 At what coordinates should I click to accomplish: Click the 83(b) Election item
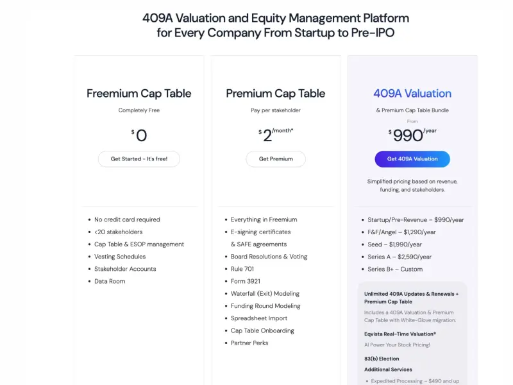click(382, 359)
